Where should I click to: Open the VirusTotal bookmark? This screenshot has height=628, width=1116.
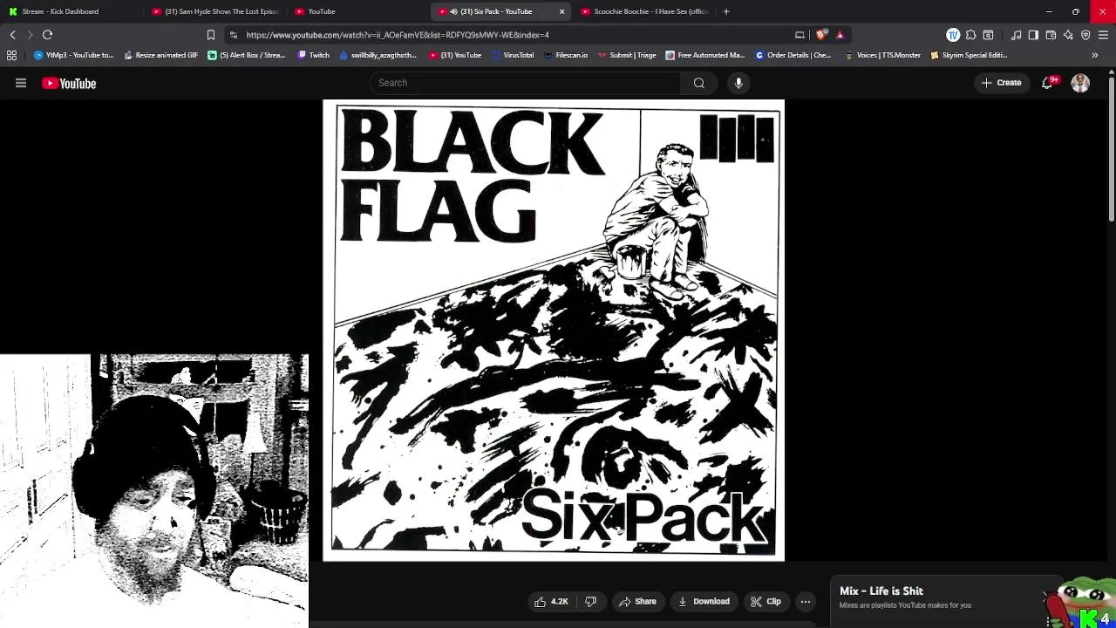pos(513,55)
